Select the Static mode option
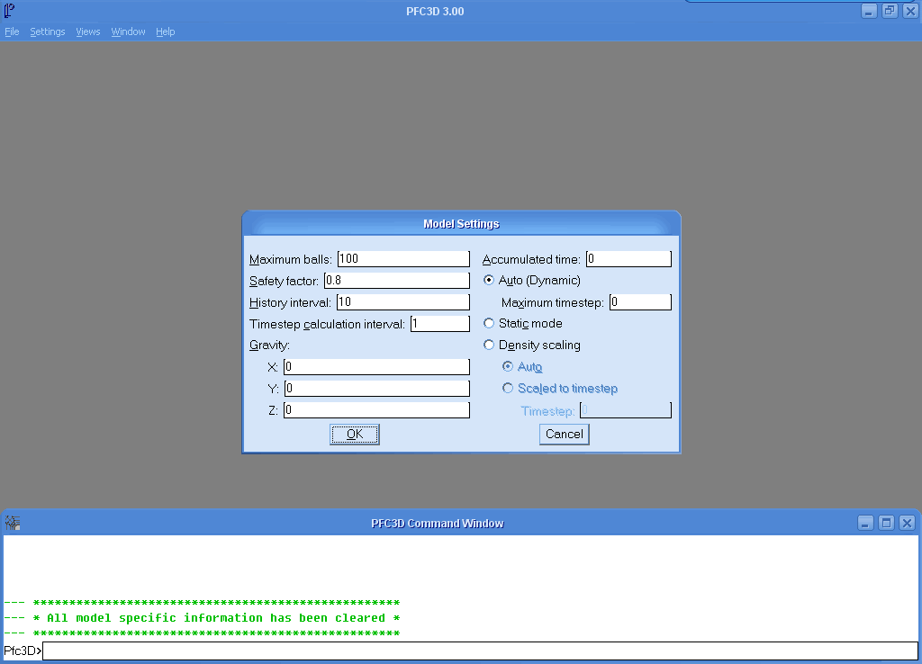The height and width of the screenshot is (664, 922). coord(489,323)
